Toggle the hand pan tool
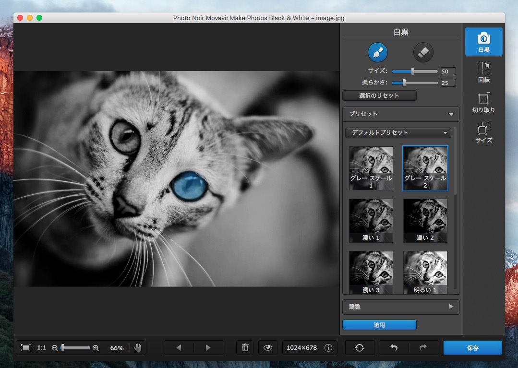This screenshot has width=518, height=368. tap(138, 348)
